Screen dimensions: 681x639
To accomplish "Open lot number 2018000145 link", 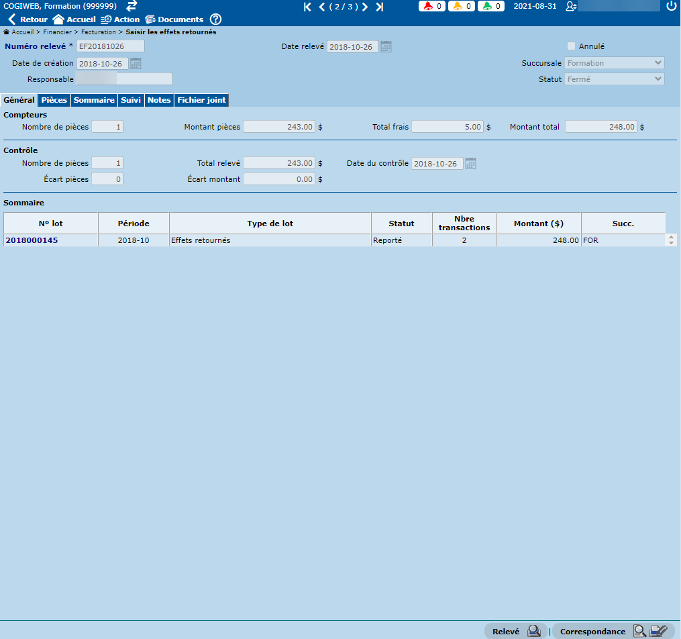I will [x=32, y=240].
